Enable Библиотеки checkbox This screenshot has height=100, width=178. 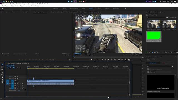148,72
